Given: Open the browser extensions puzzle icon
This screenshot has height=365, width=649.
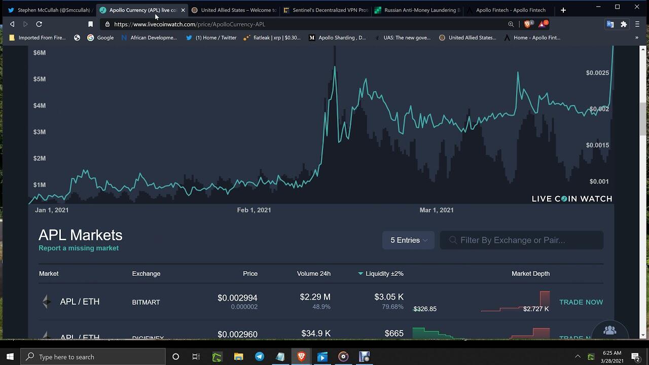Looking at the screenshot, I should click(x=624, y=24).
